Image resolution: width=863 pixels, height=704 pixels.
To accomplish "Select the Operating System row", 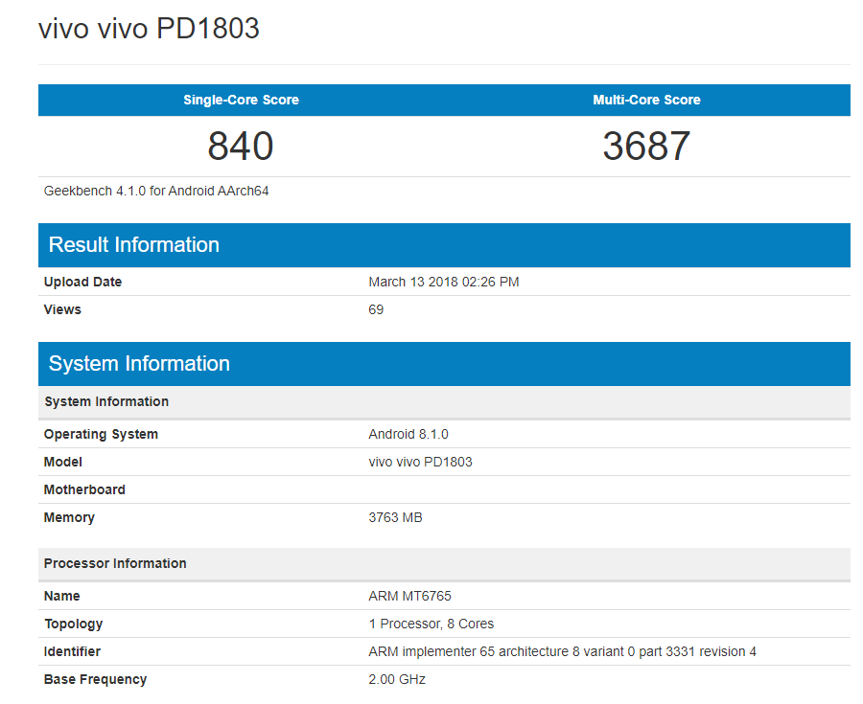I will click(101, 434).
